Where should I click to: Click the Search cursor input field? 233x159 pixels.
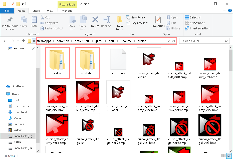(204, 41)
